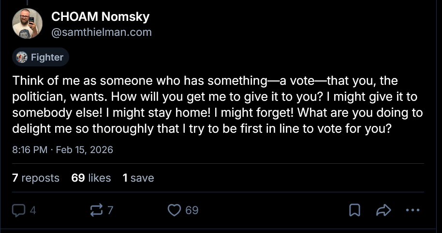Open the three-dot more options menu
This screenshot has width=442, height=233.
[x=413, y=210]
